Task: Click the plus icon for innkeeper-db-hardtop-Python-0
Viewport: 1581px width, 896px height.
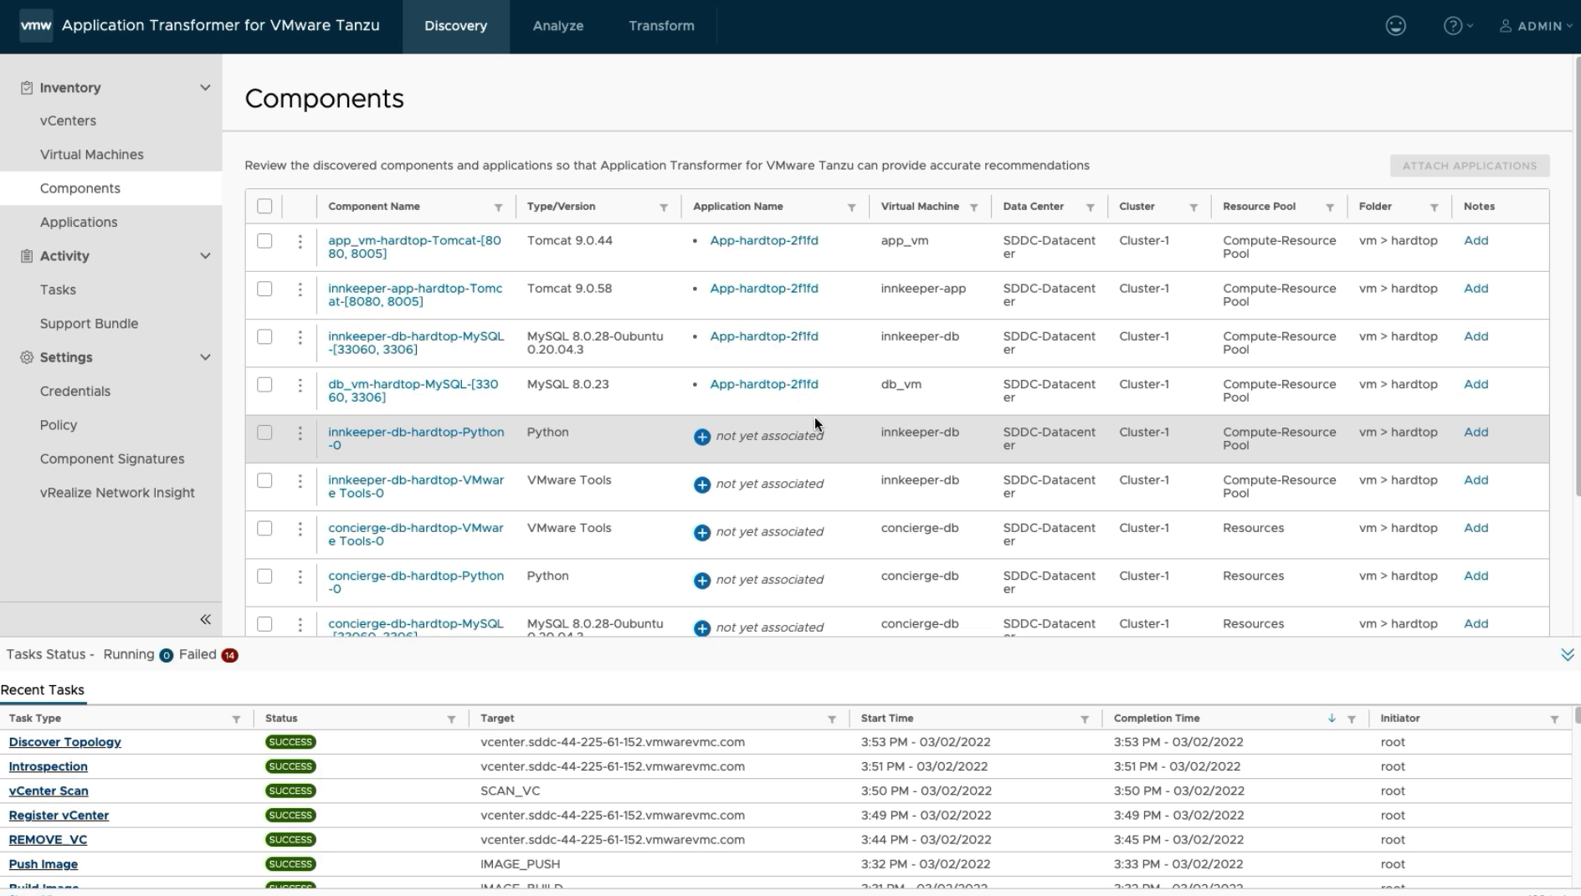Action: (x=701, y=437)
